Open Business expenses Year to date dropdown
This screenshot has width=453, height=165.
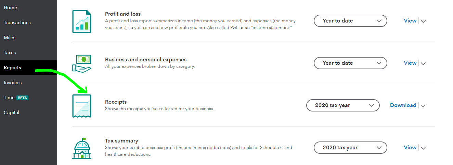(x=350, y=63)
